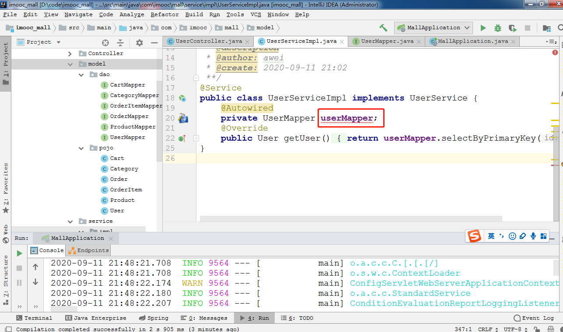Click the down arrow in the console gutter
The image size is (563, 332).
pyautogui.click(x=35, y=282)
